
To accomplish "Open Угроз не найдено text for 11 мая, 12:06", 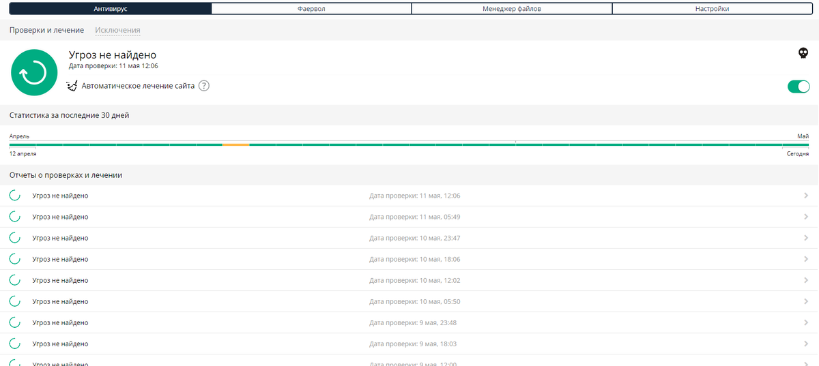I will tap(60, 196).
